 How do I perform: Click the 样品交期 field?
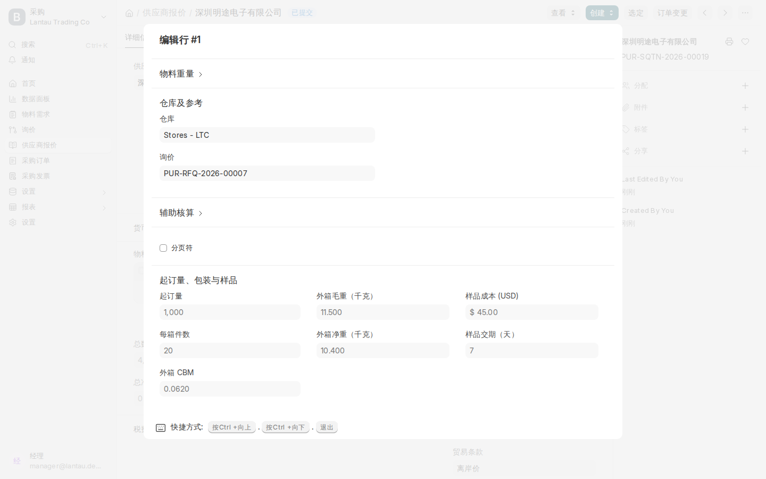pyautogui.click(x=532, y=351)
